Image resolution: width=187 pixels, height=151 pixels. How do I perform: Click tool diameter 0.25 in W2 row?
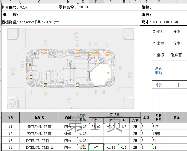click(x=83, y=133)
